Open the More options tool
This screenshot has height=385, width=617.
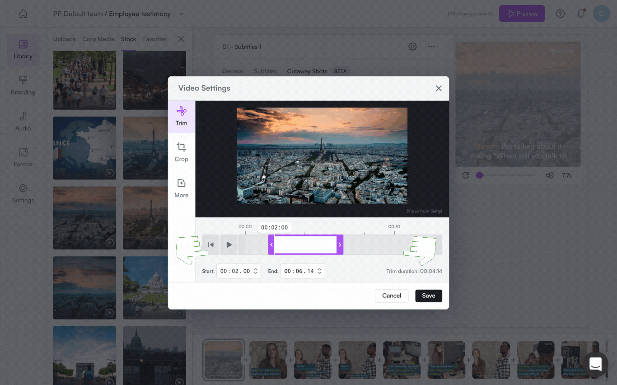pos(182,188)
